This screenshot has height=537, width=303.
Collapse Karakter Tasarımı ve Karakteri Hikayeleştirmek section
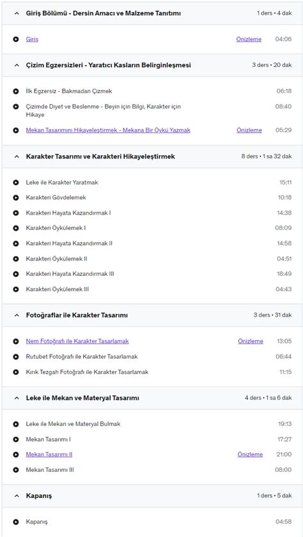(x=17, y=156)
